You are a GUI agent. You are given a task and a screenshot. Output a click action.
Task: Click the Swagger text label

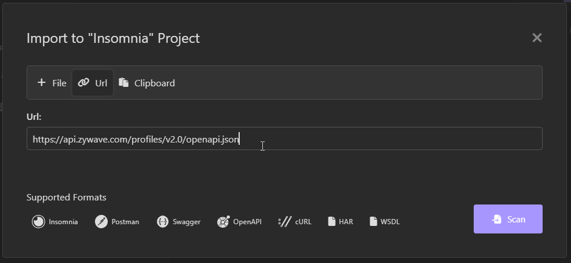[186, 221]
